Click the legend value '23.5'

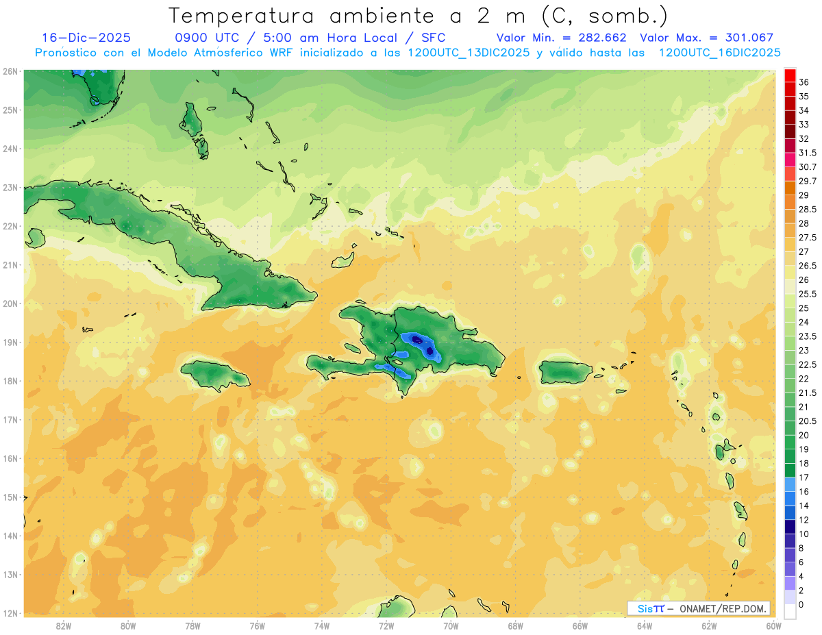point(808,336)
